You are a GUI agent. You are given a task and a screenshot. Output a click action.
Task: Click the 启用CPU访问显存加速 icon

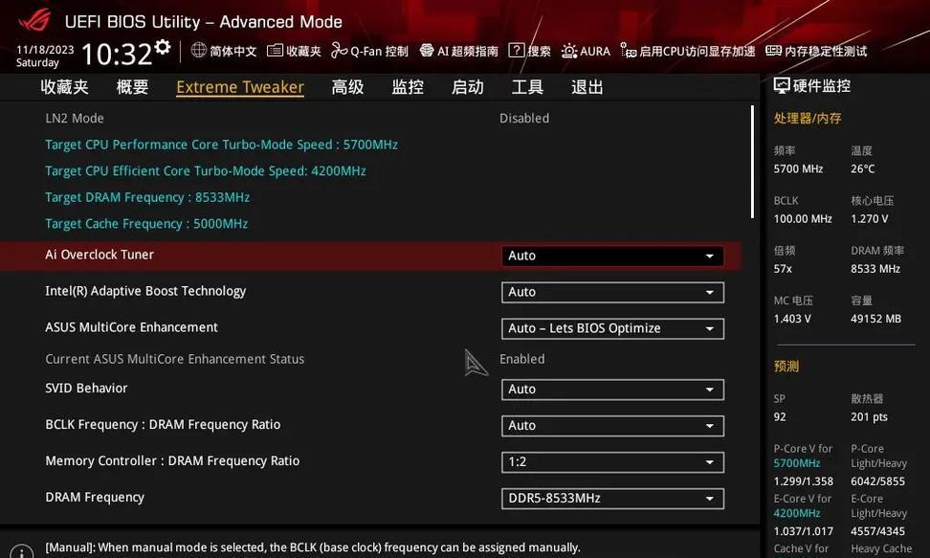click(628, 51)
